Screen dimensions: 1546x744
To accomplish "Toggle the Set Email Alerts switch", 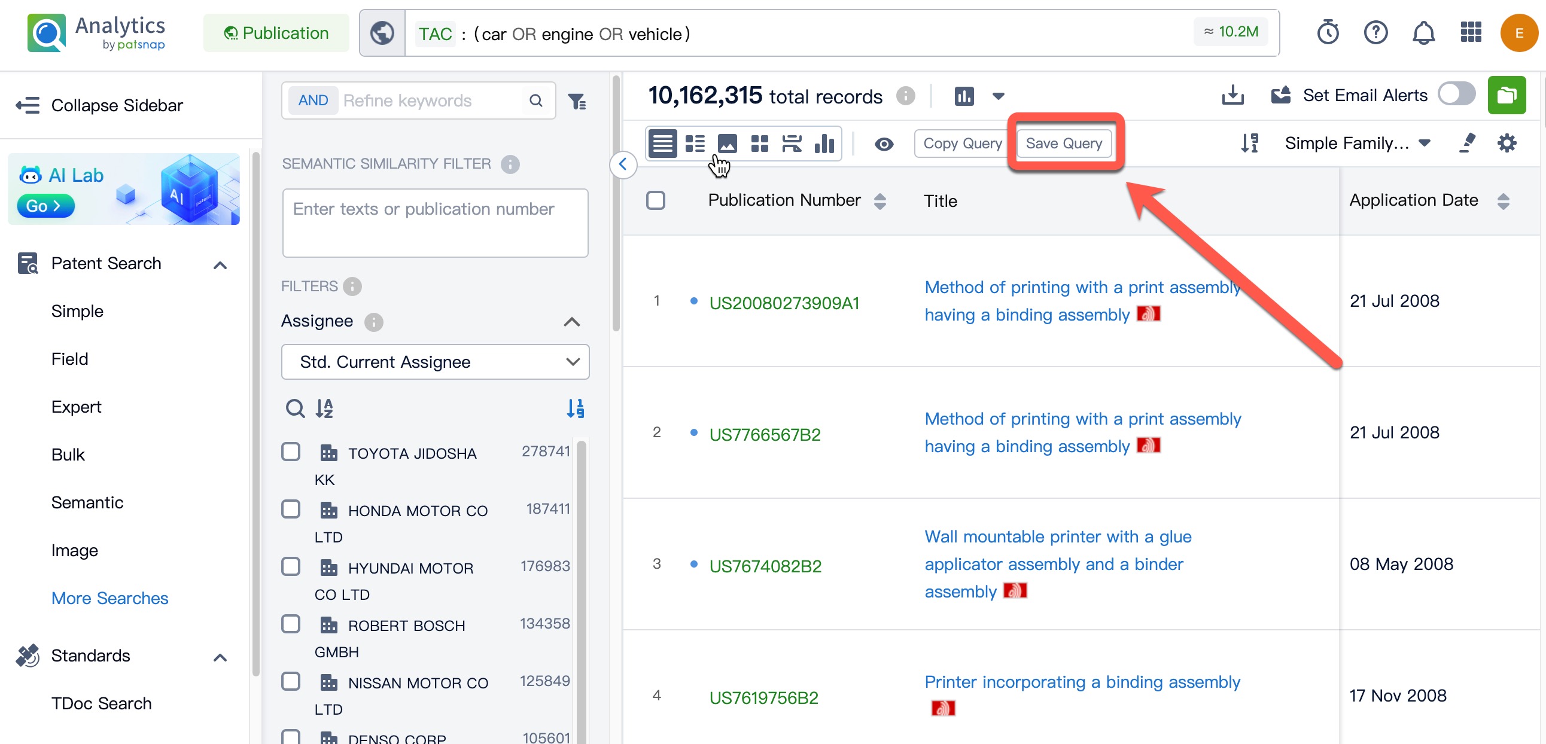I will [x=1456, y=94].
